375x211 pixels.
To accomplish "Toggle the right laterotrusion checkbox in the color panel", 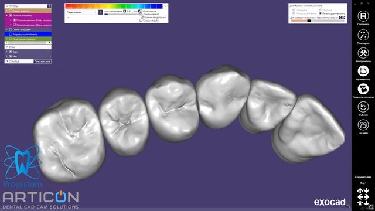I will pyautogui.click(x=142, y=17).
